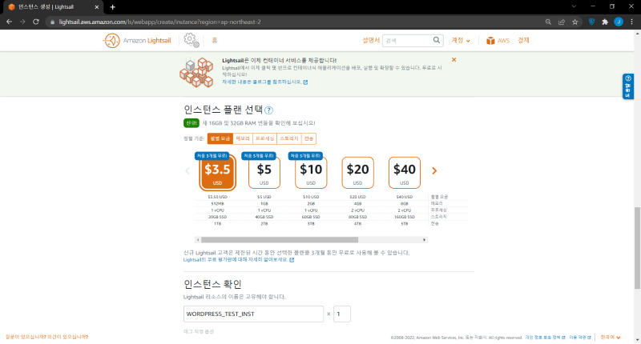Click the address bar lock icon

pos(52,22)
